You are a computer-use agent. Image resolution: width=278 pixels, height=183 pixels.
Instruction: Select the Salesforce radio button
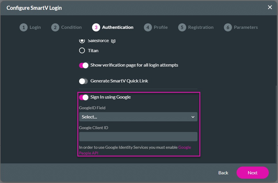coord(82,40)
